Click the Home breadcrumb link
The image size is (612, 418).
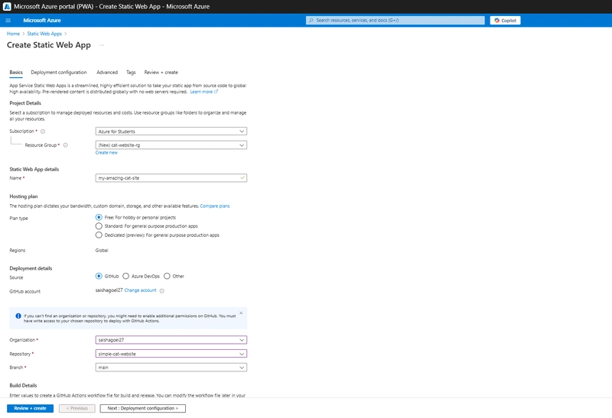point(13,34)
